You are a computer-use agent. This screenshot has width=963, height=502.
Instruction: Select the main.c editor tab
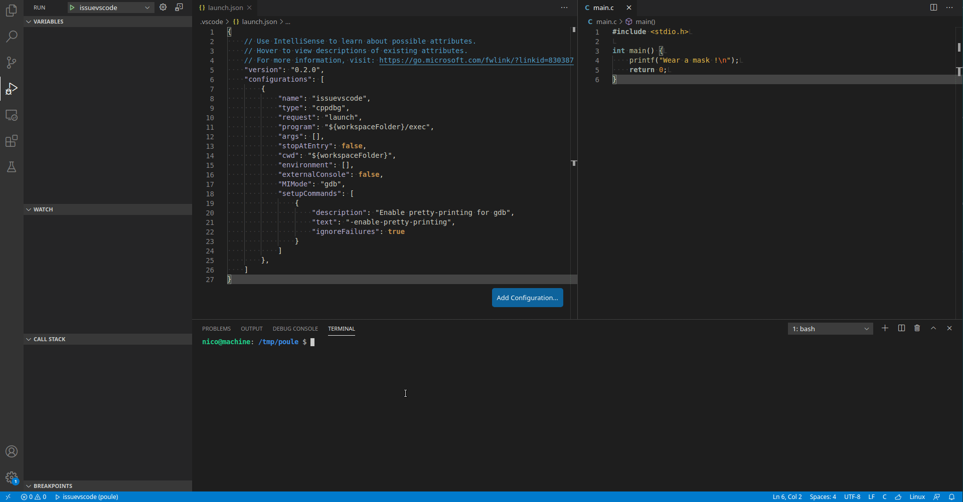click(604, 8)
